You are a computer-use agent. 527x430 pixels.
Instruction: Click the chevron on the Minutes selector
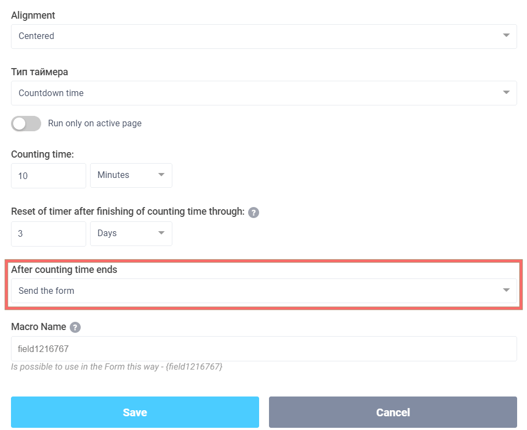point(161,175)
